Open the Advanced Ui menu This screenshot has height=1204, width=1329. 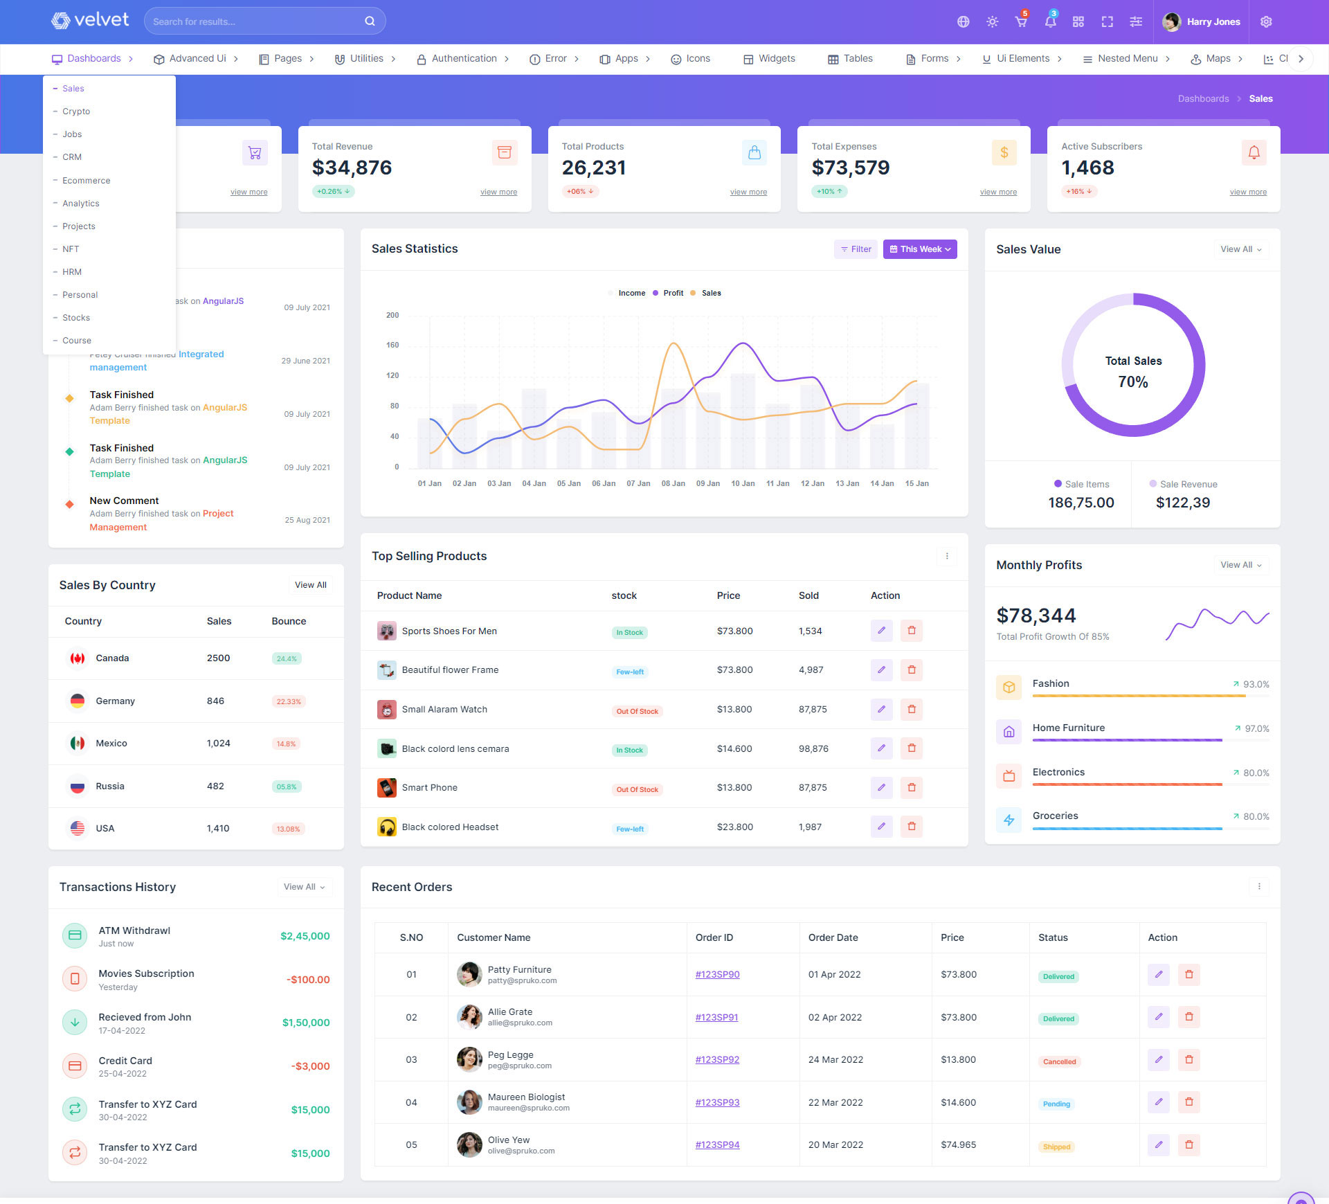(x=197, y=59)
